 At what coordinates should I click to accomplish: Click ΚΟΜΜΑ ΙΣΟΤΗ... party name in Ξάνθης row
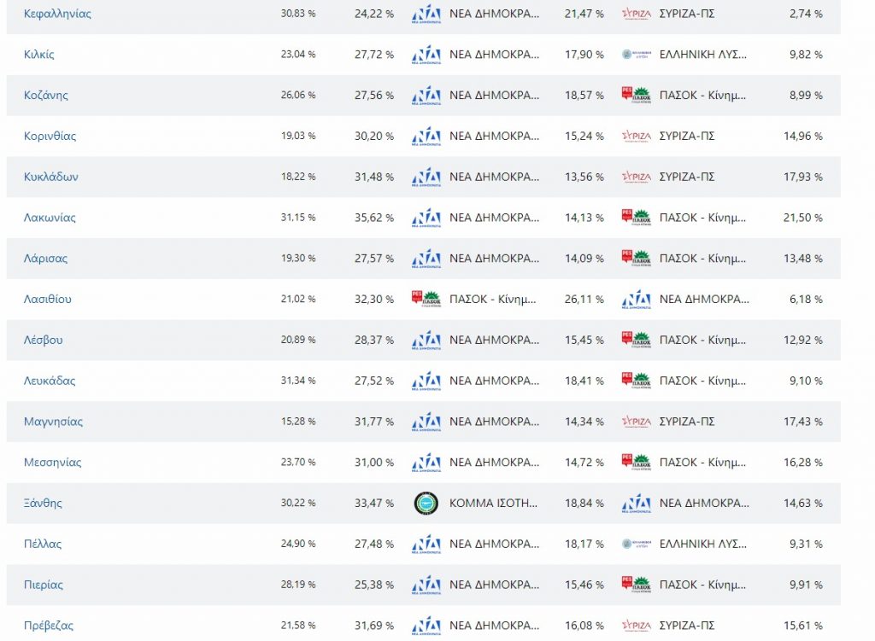pyautogui.click(x=494, y=503)
